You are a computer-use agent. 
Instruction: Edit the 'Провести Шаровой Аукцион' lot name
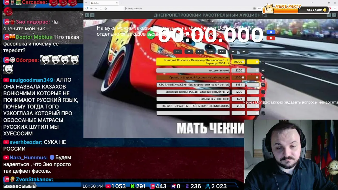(x=193, y=78)
